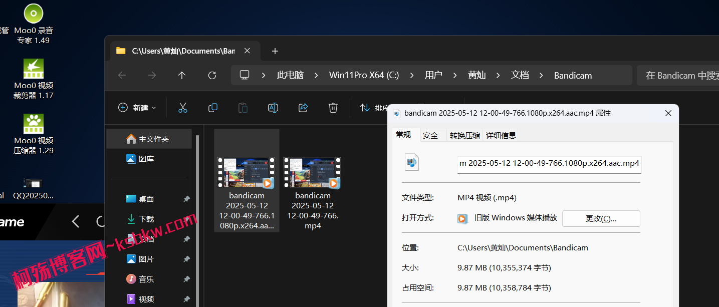Image resolution: width=719 pixels, height=307 pixels.
Task: Click the Rename icon in toolbar
Action: [273, 108]
